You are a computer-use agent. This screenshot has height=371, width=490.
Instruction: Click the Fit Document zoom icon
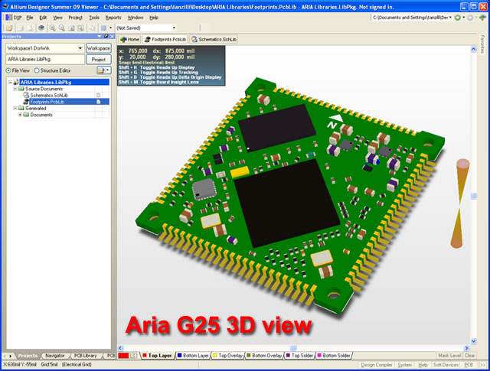pyautogui.click(x=71, y=28)
